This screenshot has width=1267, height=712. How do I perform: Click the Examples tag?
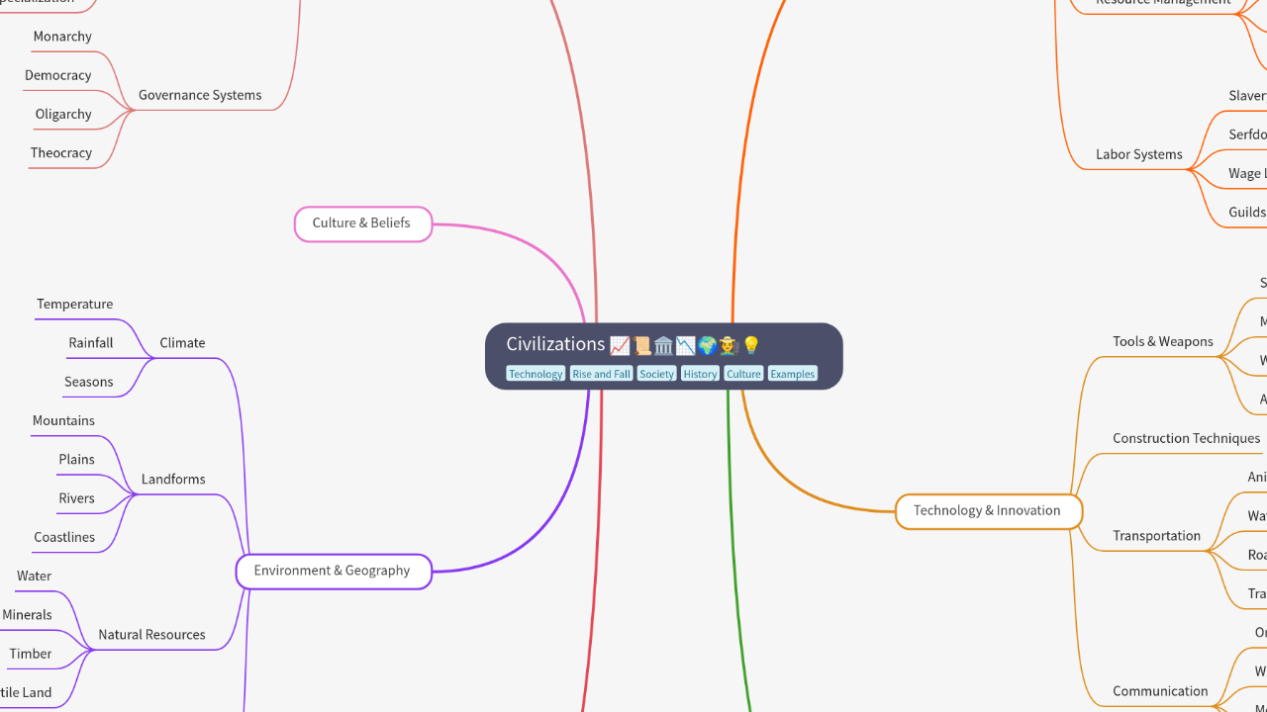click(x=793, y=374)
